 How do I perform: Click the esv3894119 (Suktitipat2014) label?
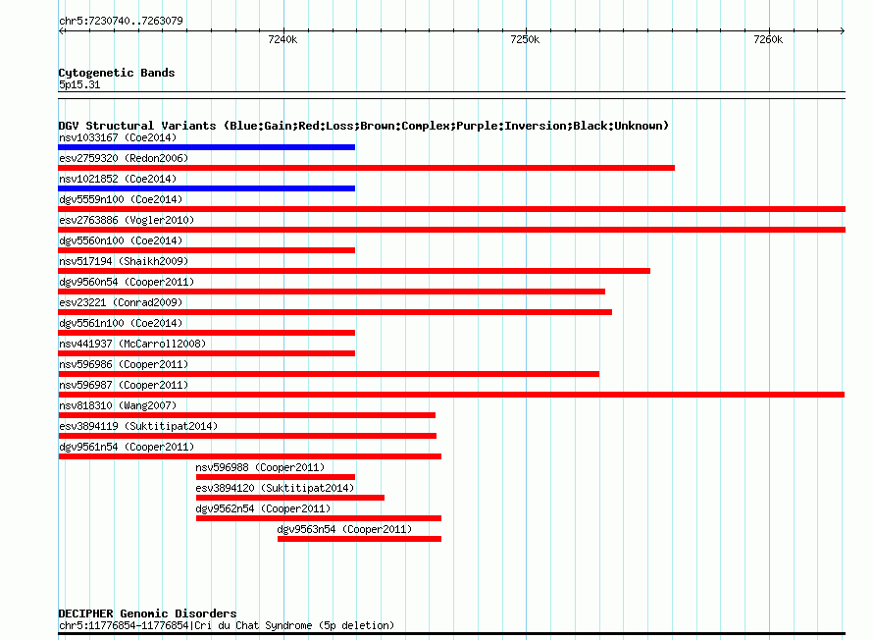[138, 426]
